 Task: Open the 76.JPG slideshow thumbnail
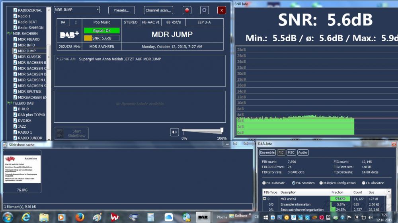[x=22, y=171]
